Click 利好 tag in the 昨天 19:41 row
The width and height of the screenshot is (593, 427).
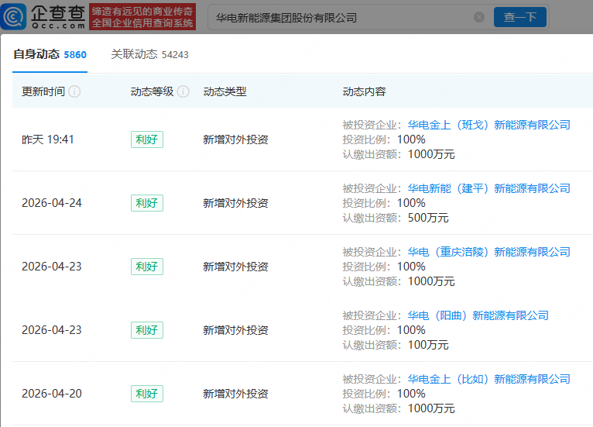(146, 139)
